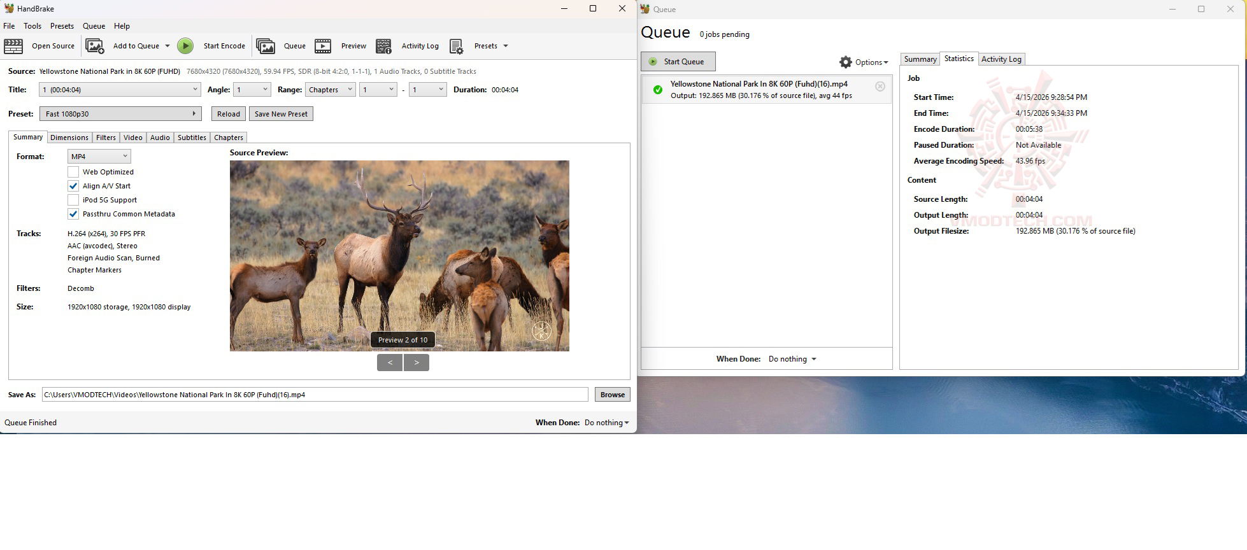Open the Help menu
Image resolution: width=1247 pixels, height=550 pixels.
pyautogui.click(x=122, y=26)
